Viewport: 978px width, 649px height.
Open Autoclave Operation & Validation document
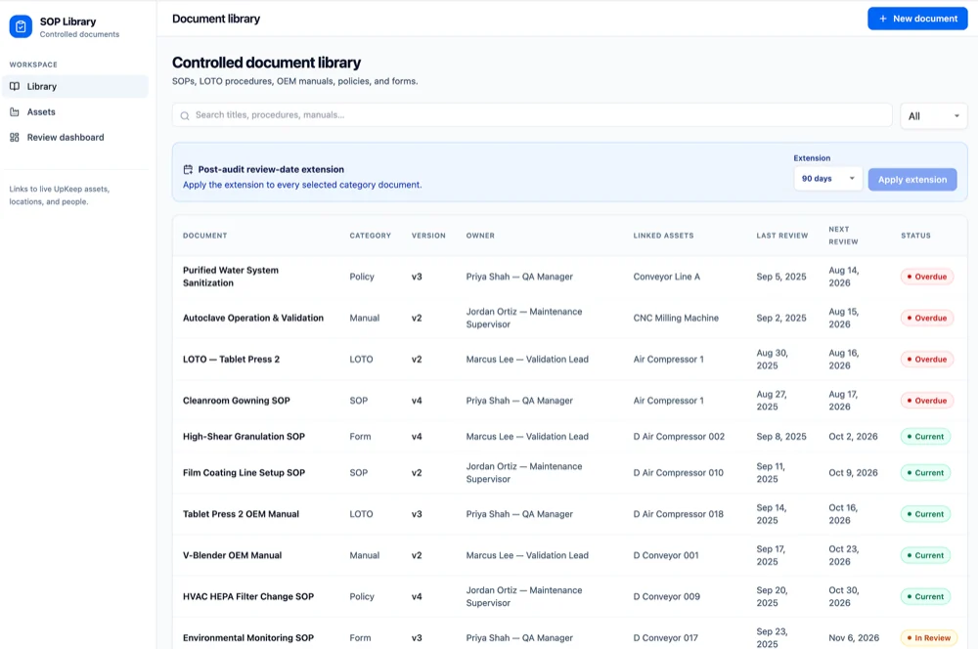(x=252, y=318)
